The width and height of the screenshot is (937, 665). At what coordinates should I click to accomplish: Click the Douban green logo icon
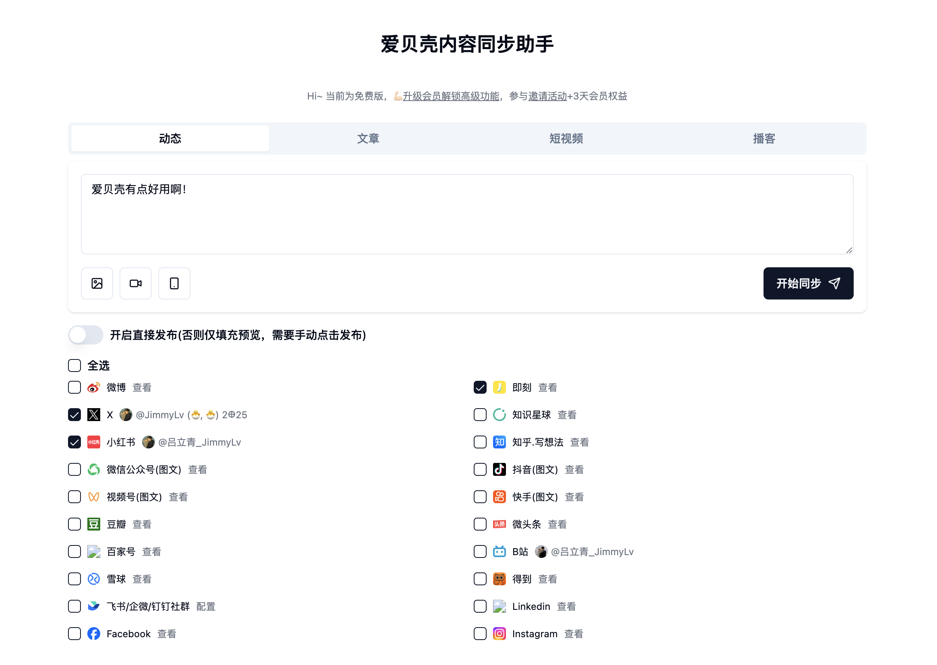pyautogui.click(x=94, y=525)
